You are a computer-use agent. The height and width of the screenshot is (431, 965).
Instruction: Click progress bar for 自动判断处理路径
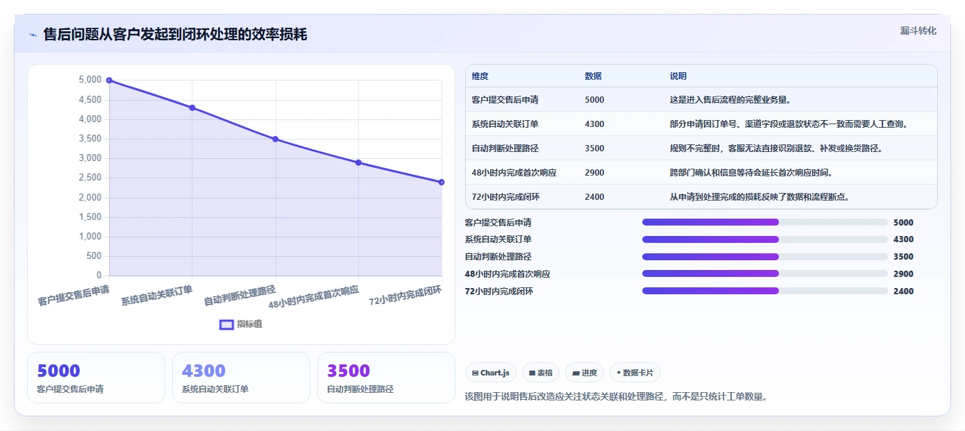point(764,257)
